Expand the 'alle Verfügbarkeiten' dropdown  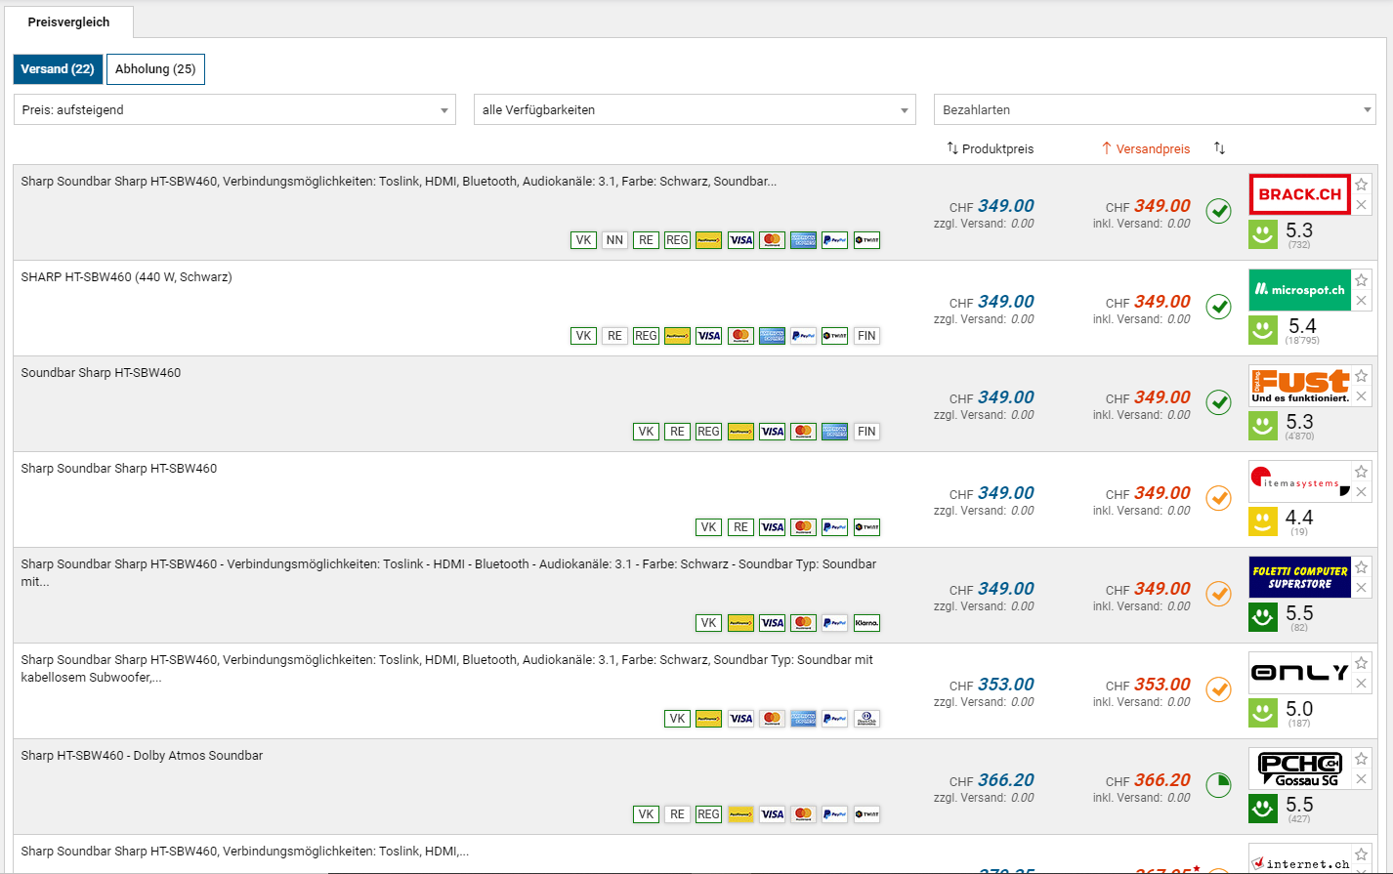point(695,109)
